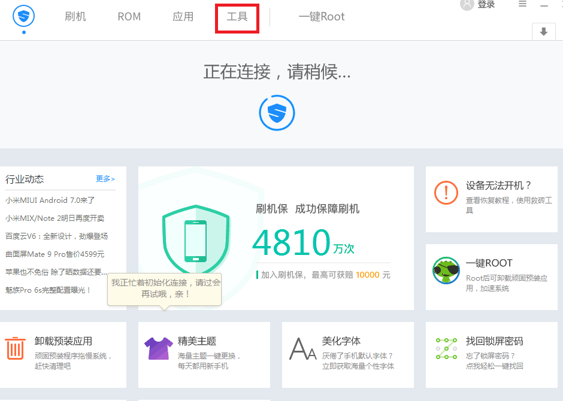Open news 苹果也不免俗 除了晒数据还要...

coord(56,272)
